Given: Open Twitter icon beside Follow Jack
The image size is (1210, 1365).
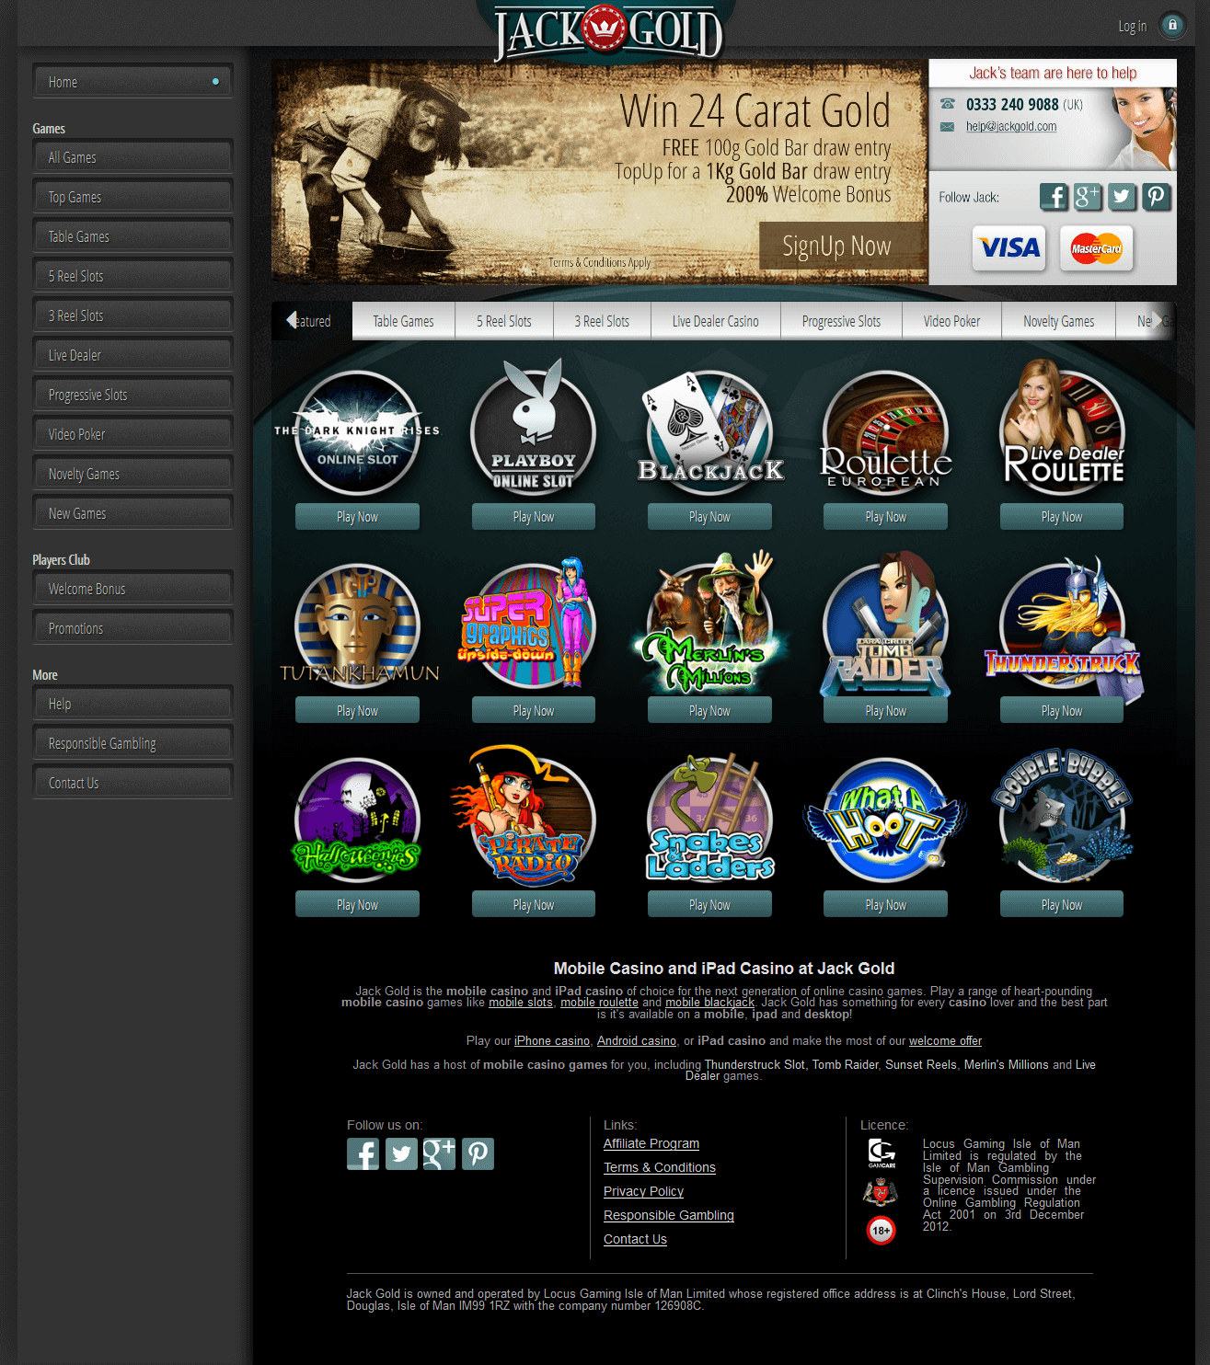Looking at the screenshot, I should pyautogui.click(x=1122, y=197).
